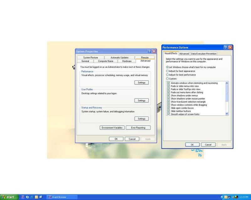The height and width of the screenshot is (200, 251).
Task: Click the network computers tray icon
Action: (229, 197)
